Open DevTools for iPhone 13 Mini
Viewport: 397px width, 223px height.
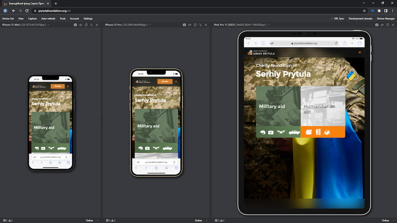point(81,25)
